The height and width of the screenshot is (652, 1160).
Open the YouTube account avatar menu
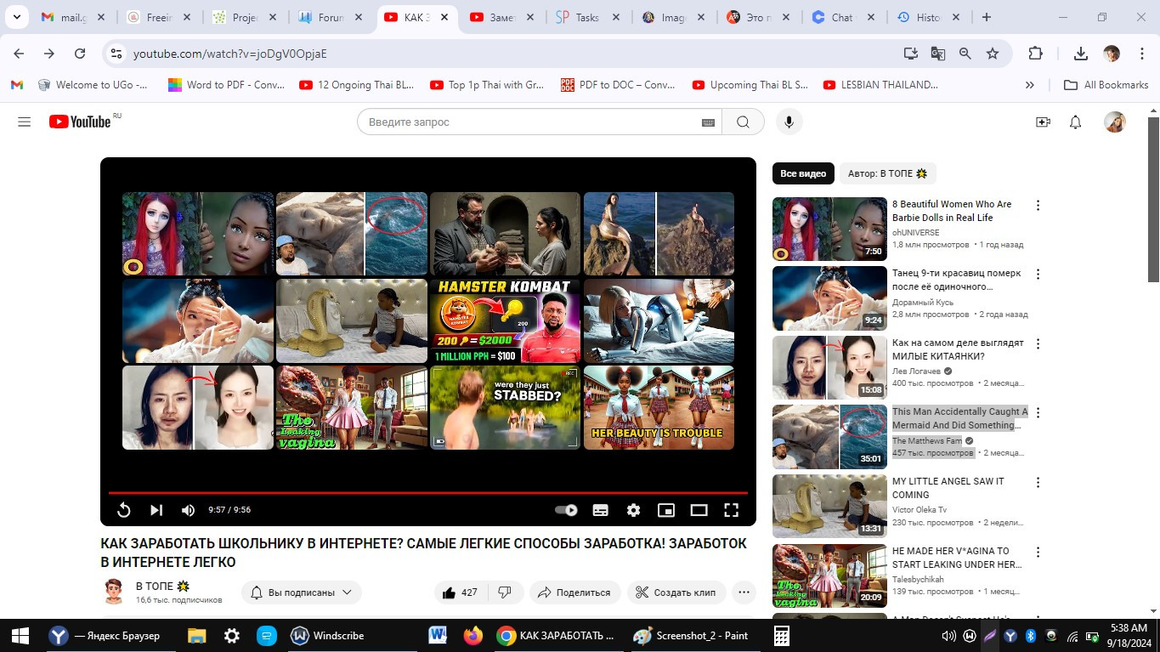pyautogui.click(x=1114, y=122)
